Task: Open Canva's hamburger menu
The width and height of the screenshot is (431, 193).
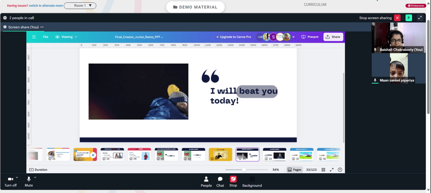Action: tap(34, 37)
